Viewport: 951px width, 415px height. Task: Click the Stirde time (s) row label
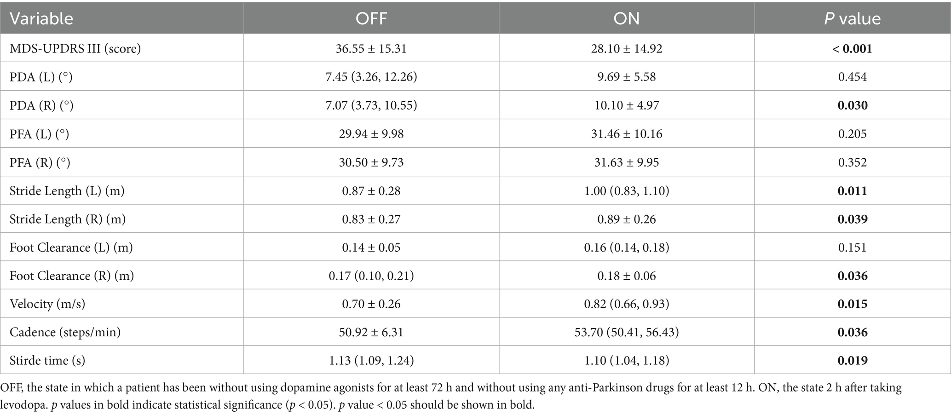coord(47,361)
